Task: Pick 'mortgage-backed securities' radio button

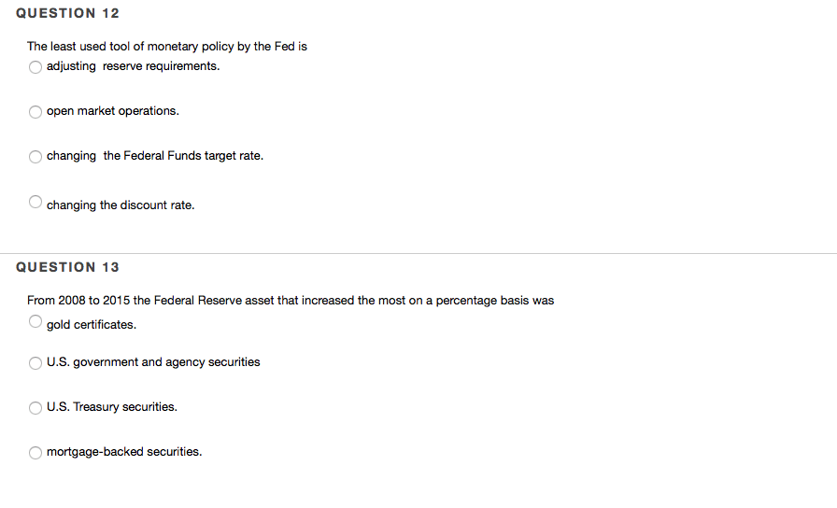Action: (x=35, y=452)
